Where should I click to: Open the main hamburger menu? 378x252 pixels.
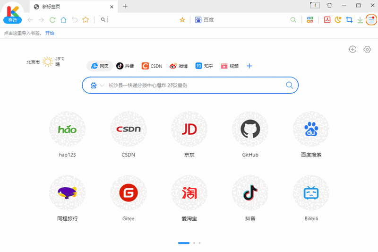pos(371,20)
